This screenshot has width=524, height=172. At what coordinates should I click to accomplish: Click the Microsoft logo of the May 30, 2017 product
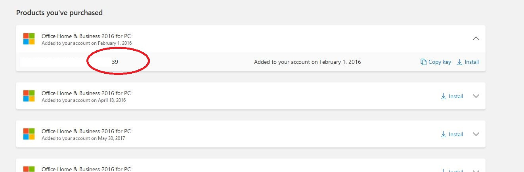tap(29, 134)
